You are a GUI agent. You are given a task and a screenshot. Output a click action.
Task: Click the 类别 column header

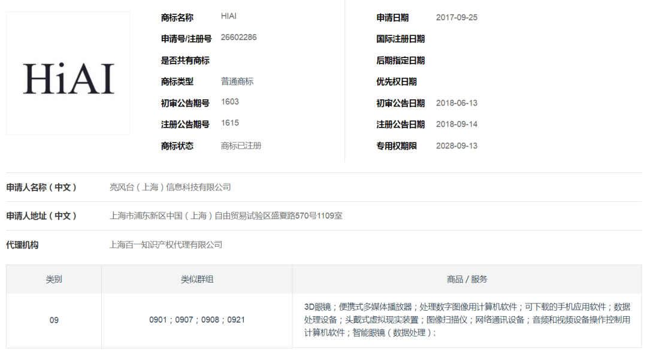tap(54, 280)
